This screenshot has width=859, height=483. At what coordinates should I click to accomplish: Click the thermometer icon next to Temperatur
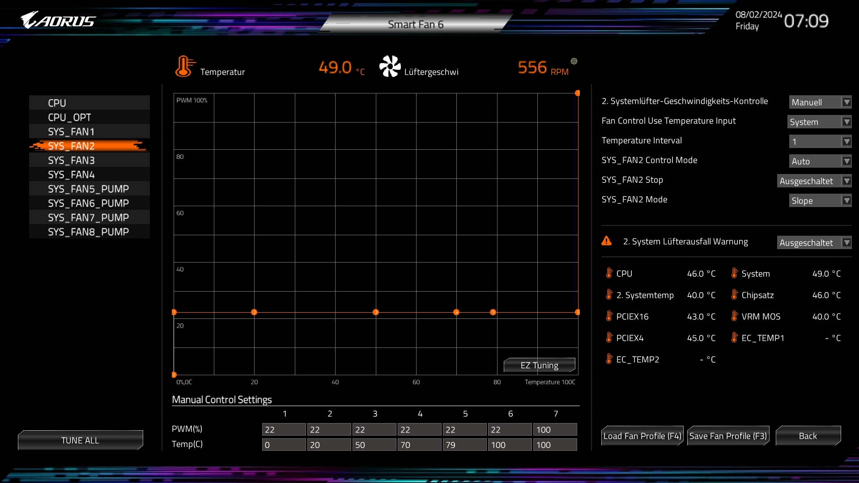pos(184,67)
